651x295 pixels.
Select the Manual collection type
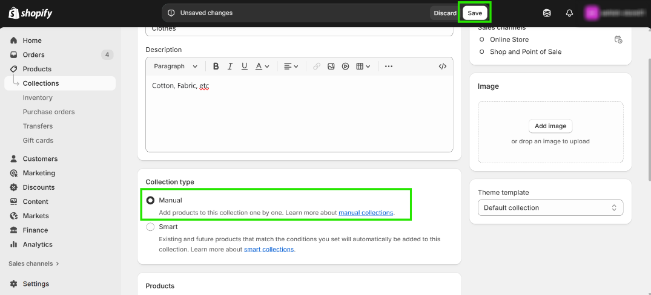point(150,201)
